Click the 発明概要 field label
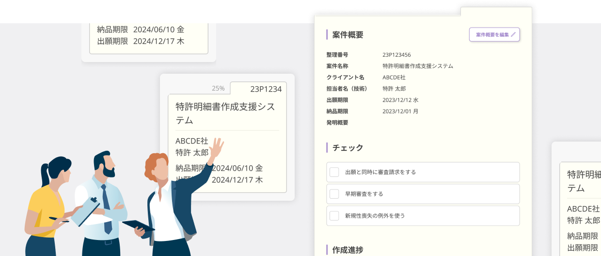601x256 pixels. point(337,123)
